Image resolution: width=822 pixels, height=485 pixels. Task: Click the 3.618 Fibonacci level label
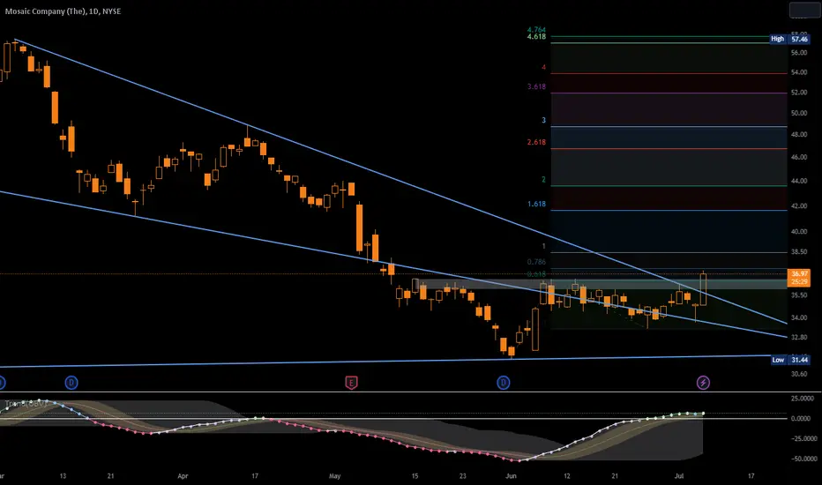click(536, 86)
